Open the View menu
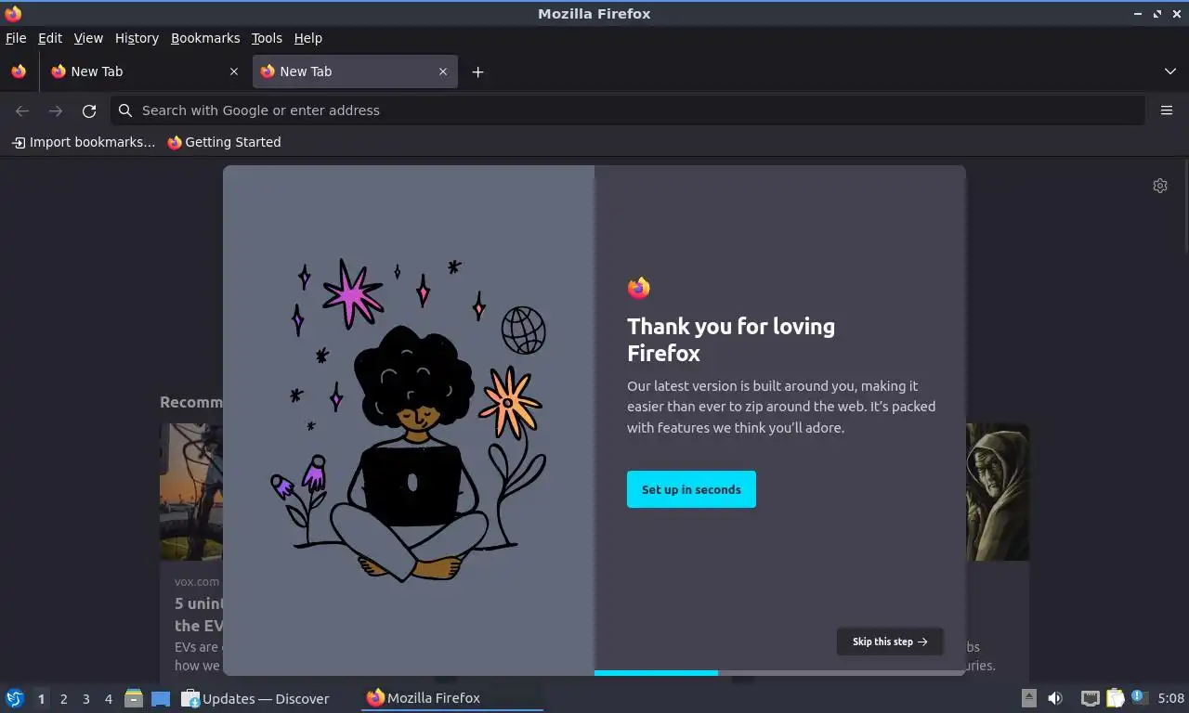This screenshot has width=1189, height=713. (x=88, y=38)
